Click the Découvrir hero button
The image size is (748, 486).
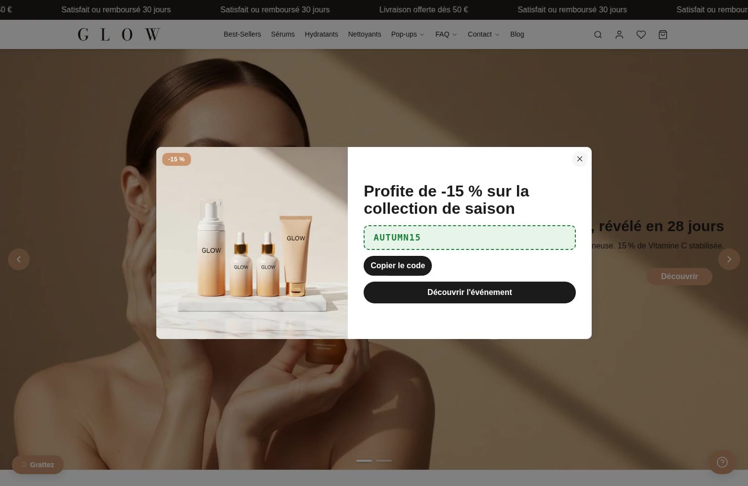pos(679,277)
